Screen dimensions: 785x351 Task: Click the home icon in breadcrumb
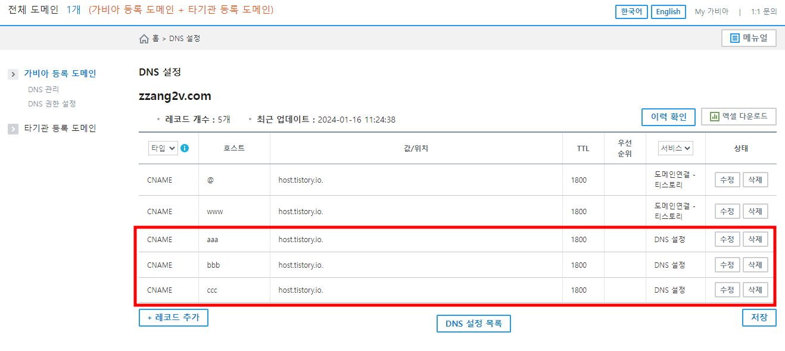144,39
